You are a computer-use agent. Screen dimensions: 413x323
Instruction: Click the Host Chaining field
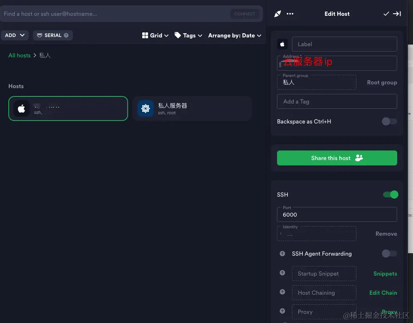coord(324,293)
